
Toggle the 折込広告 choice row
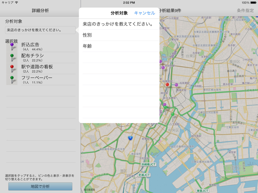41,47
